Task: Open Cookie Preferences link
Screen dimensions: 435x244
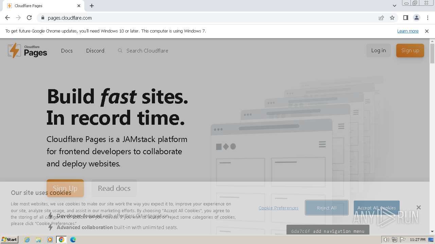Action: 278,208
